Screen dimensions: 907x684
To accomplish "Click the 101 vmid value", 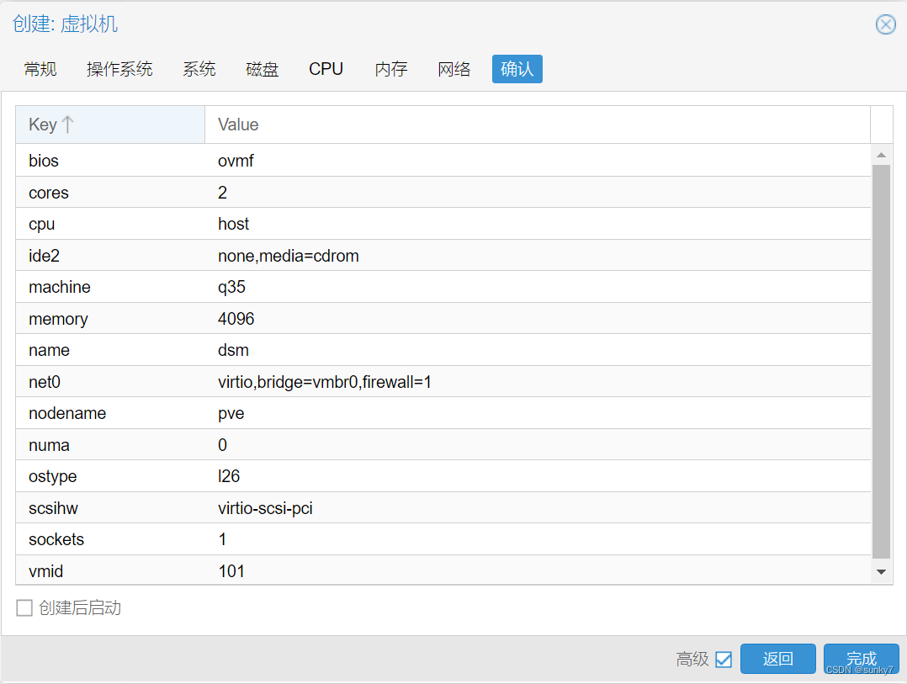I will [231, 570].
